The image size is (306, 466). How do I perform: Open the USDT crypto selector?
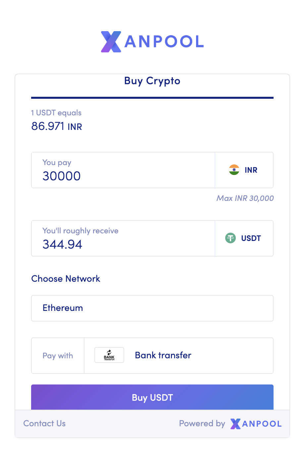click(x=244, y=238)
